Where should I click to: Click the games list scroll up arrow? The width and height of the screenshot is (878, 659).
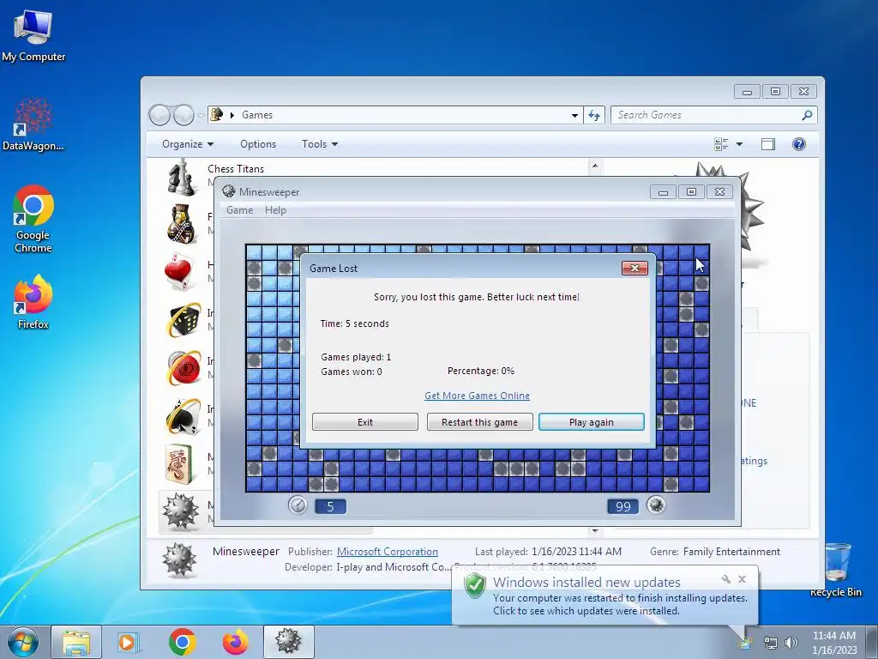tap(595, 166)
